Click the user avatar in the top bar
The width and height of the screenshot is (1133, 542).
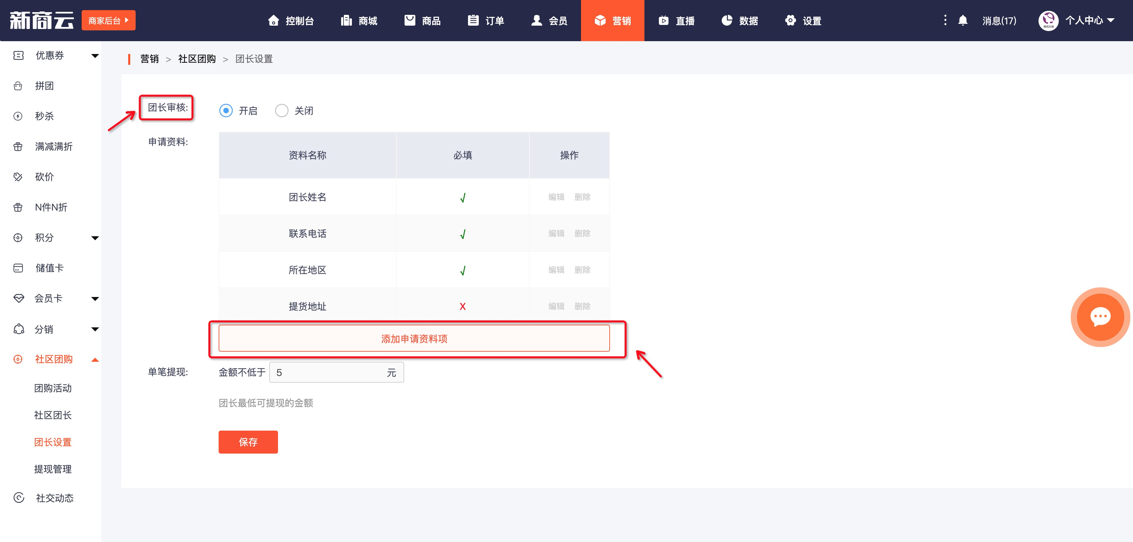[x=1048, y=21]
